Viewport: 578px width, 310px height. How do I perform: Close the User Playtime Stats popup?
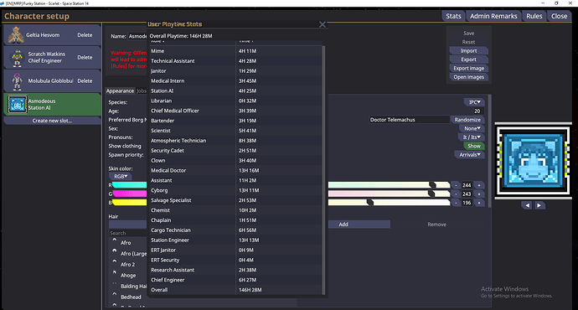(x=323, y=24)
